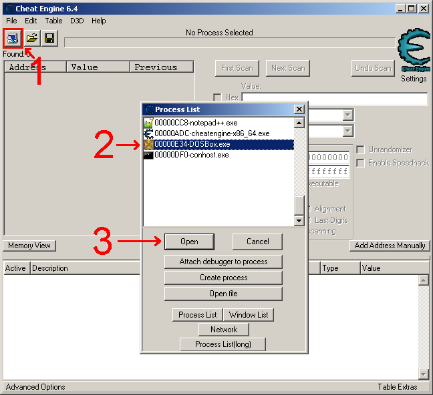Open Settings under the logo
Image resolution: width=433 pixels, height=395 pixels.
[414, 79]
